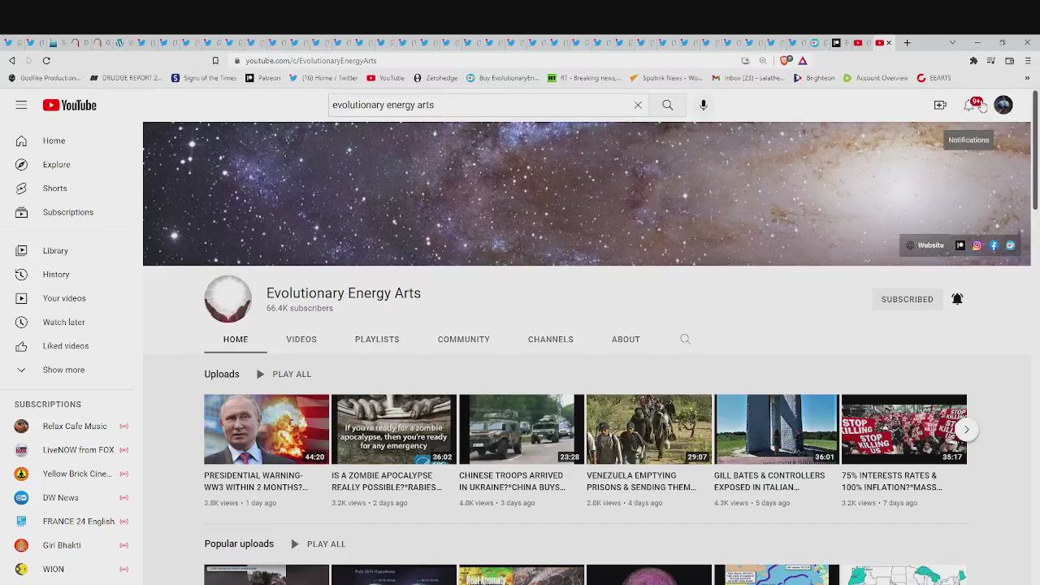Expand Show more in sidebar
This screenshot has height=585, width=1040.
(x=63, y=370)
